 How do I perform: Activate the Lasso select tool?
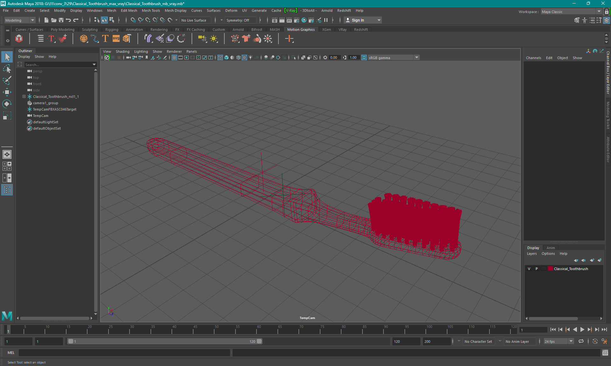[7, 69]
